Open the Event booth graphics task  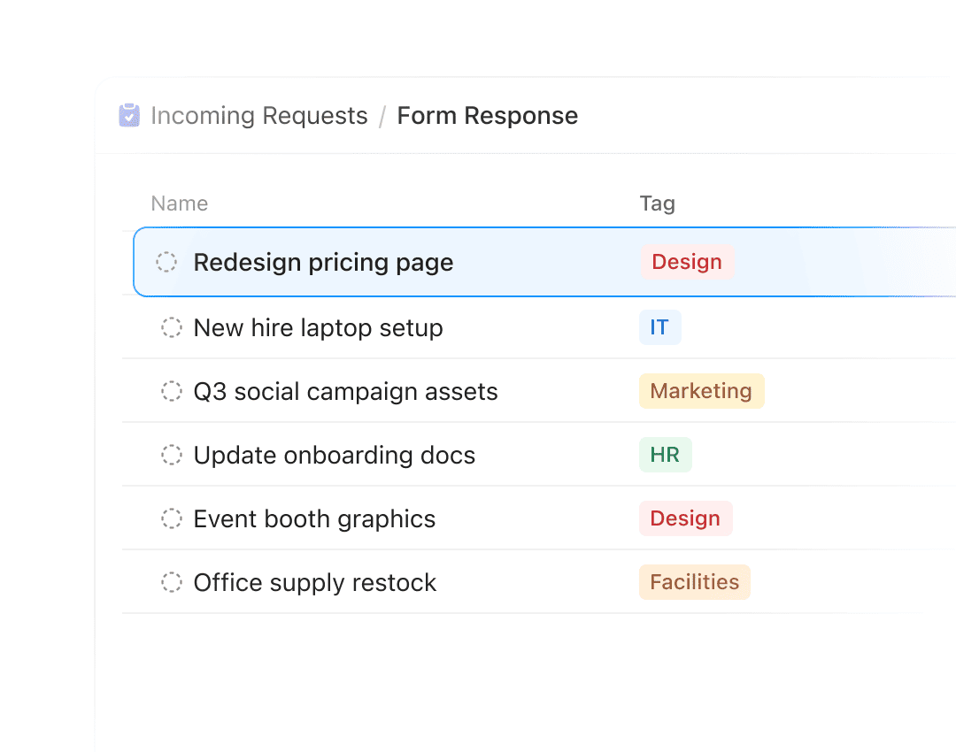tap(314, 519)
